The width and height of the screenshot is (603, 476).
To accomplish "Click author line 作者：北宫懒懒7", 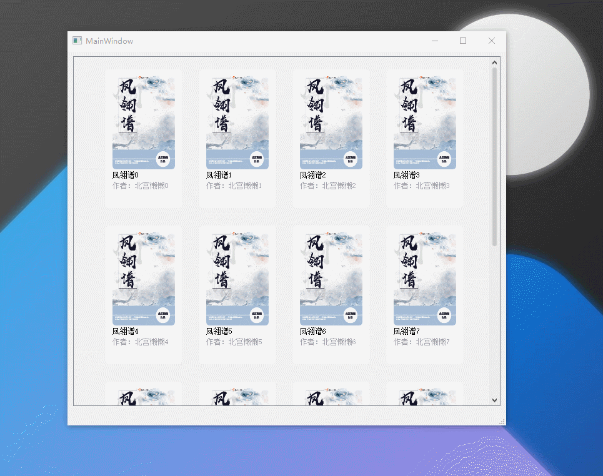I will point(422,342).
